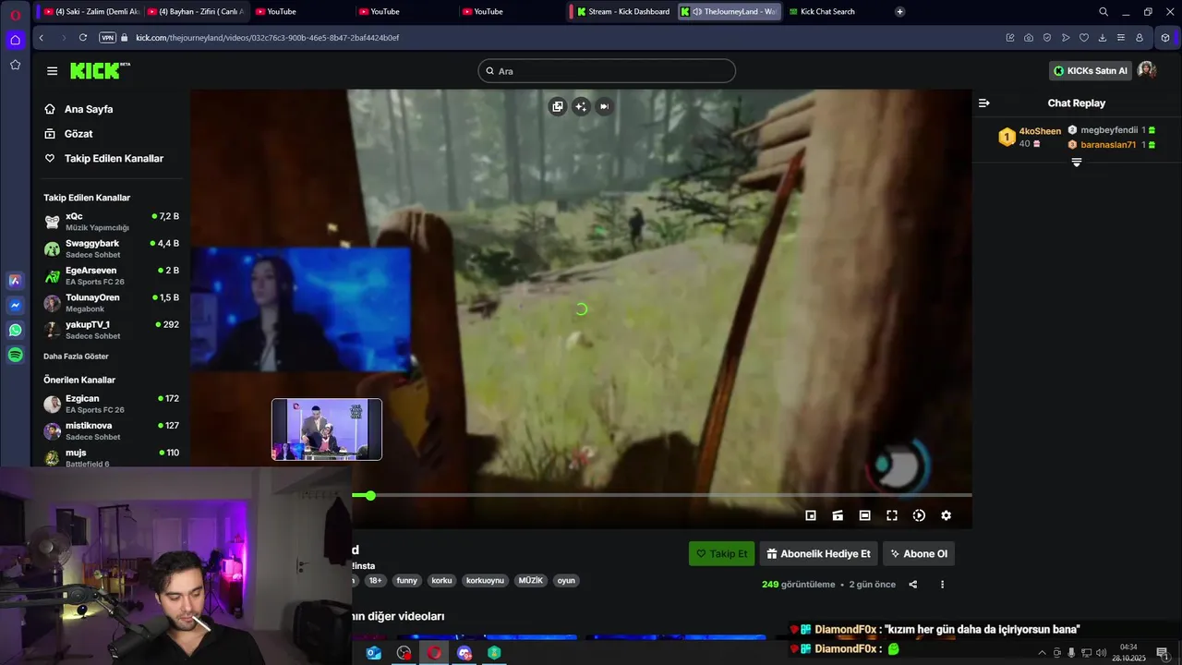Open video settings gear
Screen dimensions: 1182x665
coord(946,515)
